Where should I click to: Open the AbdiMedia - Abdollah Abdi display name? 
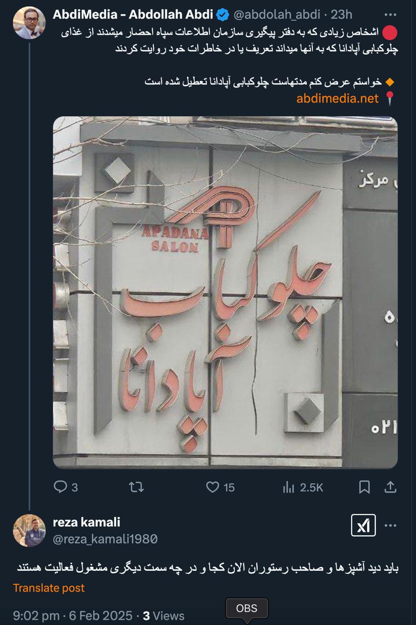[133, 15]
